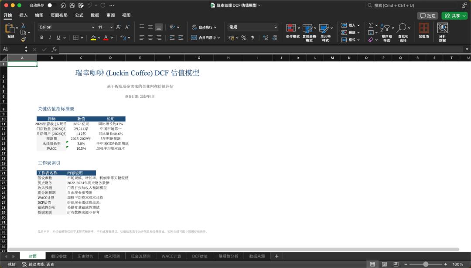Open the Share (共享) dropdown arrow
Viewport: 471px width, 268px height.
click(464, 16)
